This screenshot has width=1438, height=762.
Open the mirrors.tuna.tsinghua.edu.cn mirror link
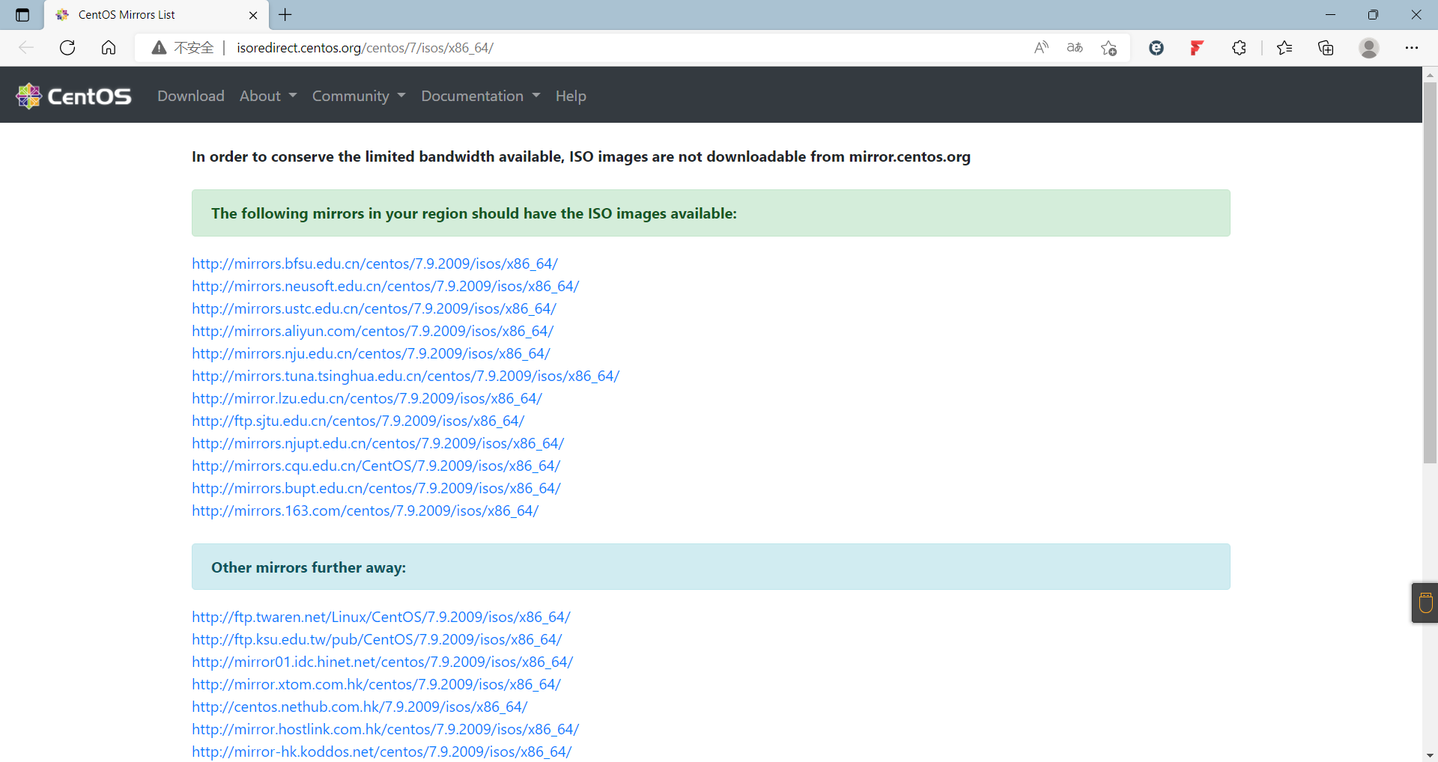click(405, 376)
